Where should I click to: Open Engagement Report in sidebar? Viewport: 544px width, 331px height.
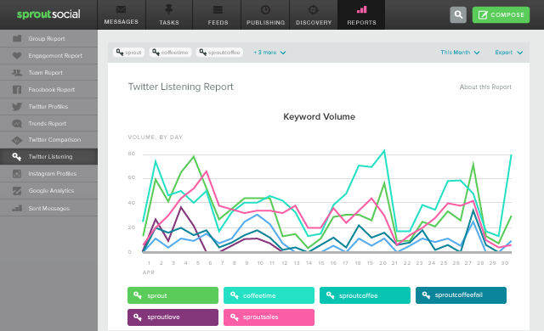(x=48, y=55)
